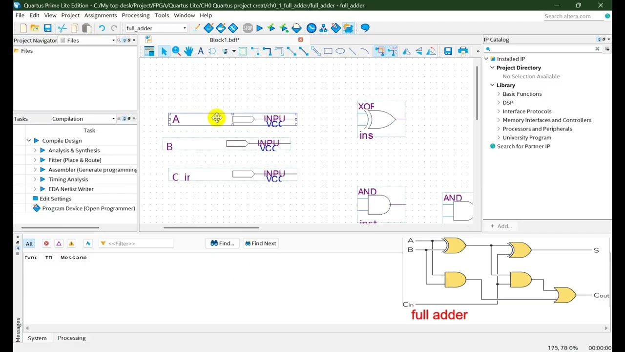Select the Selection arrow tool
625x352 pixels.
(x=164, y=51)
